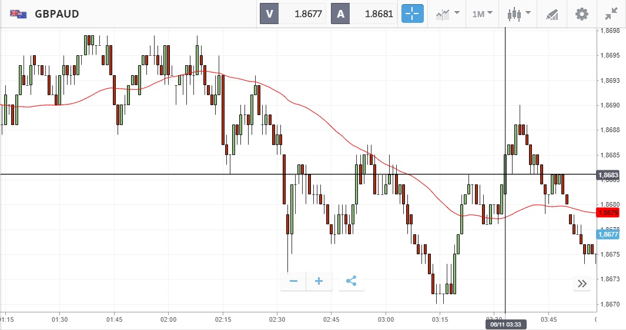The width and height of the screenshot is (626, 330).
Task: Click the collapse chart arrows icon
Action: click(611, 14)
